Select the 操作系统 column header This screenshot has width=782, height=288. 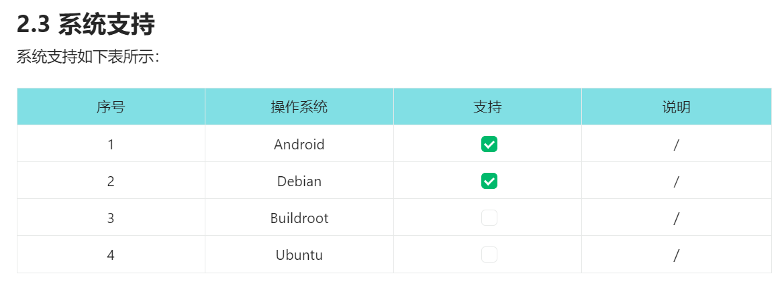pyautogui.click(x=299, y=106)
